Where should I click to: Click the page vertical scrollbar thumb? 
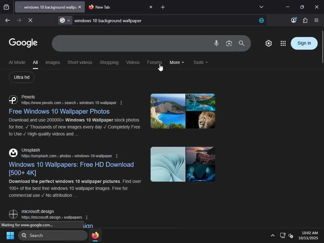322,47
